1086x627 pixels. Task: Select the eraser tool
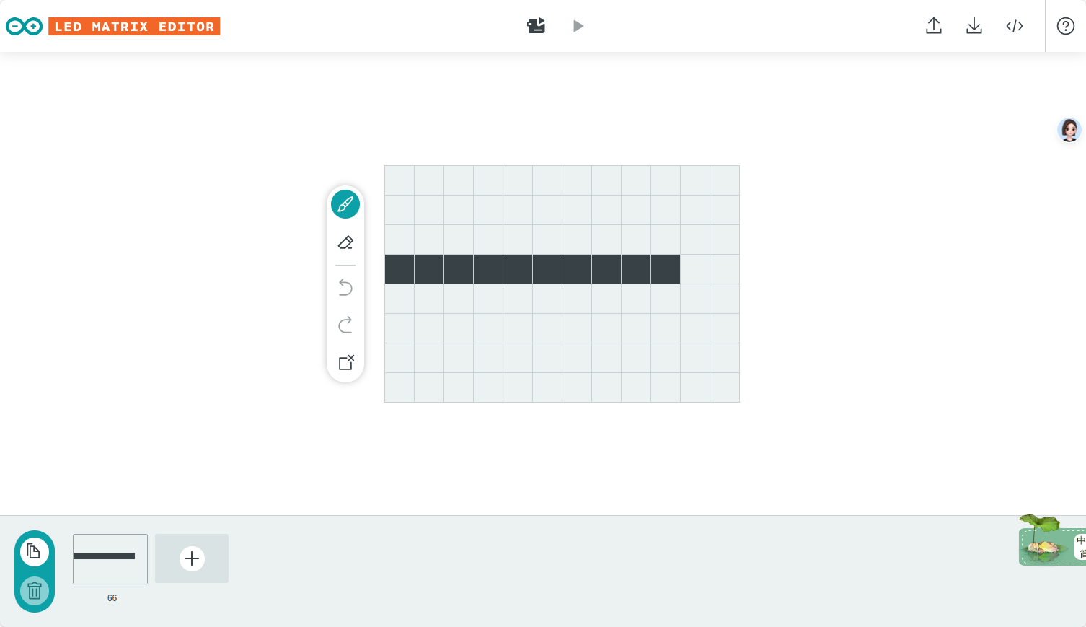pyautogui.click(x=345, y=242)
